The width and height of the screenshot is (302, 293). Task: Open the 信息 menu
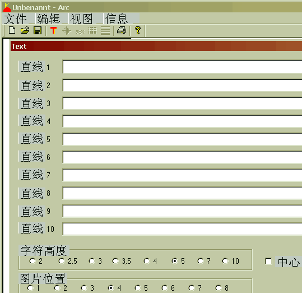click(117, 19)
